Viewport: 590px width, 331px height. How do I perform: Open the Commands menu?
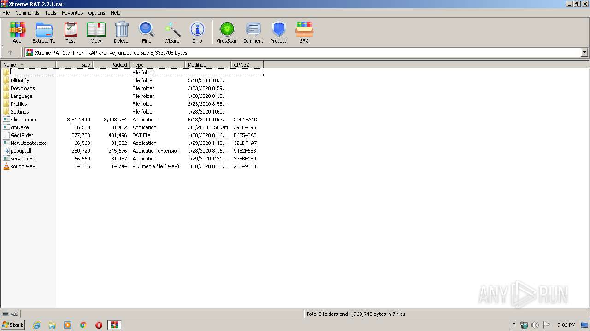[x=27, y=13]
